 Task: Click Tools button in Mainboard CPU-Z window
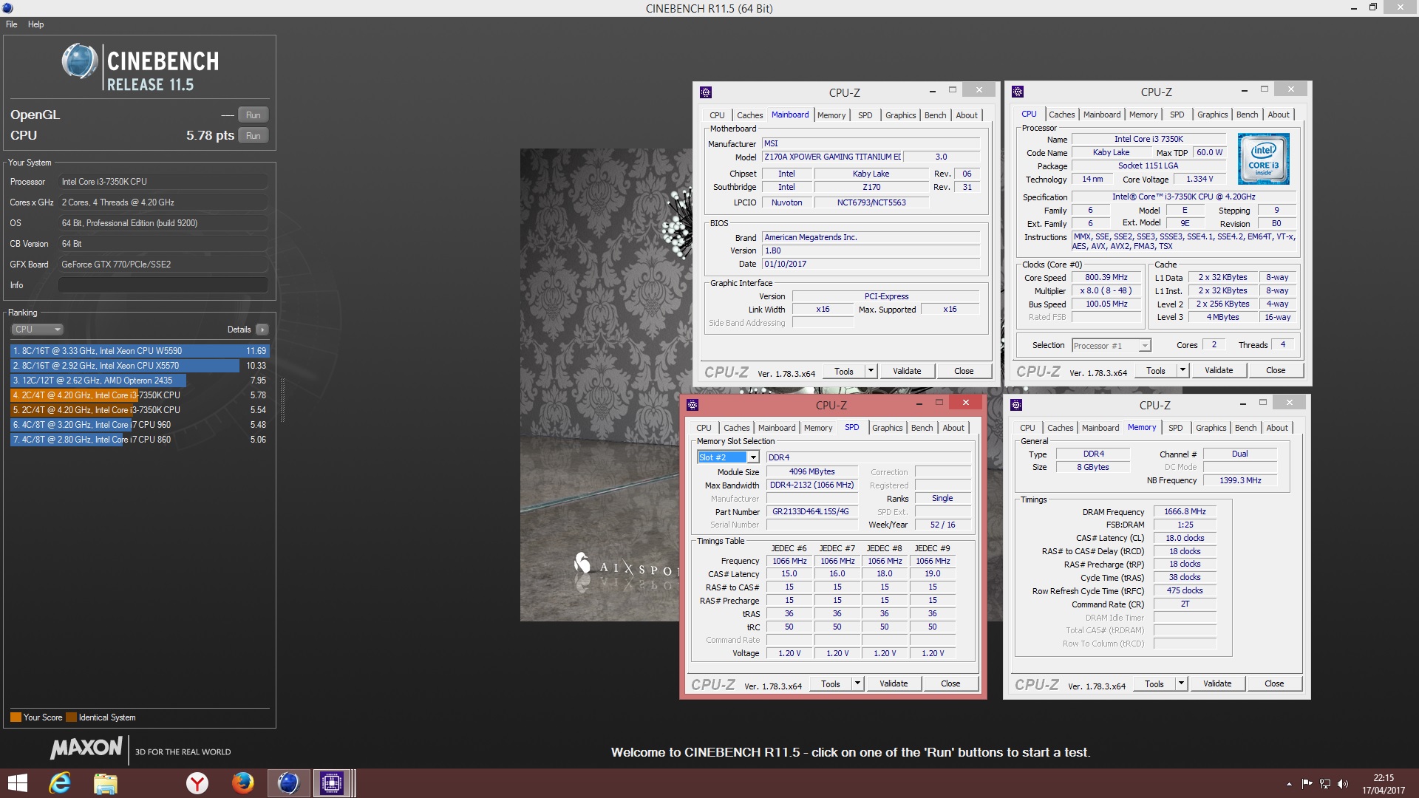pos(844,371)
